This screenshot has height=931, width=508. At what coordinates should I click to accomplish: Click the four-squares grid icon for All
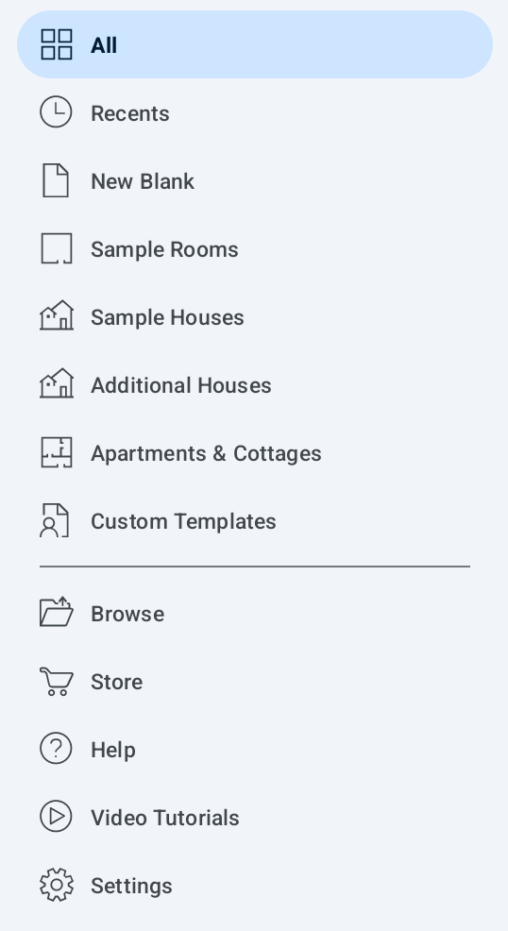coord(57,44)
